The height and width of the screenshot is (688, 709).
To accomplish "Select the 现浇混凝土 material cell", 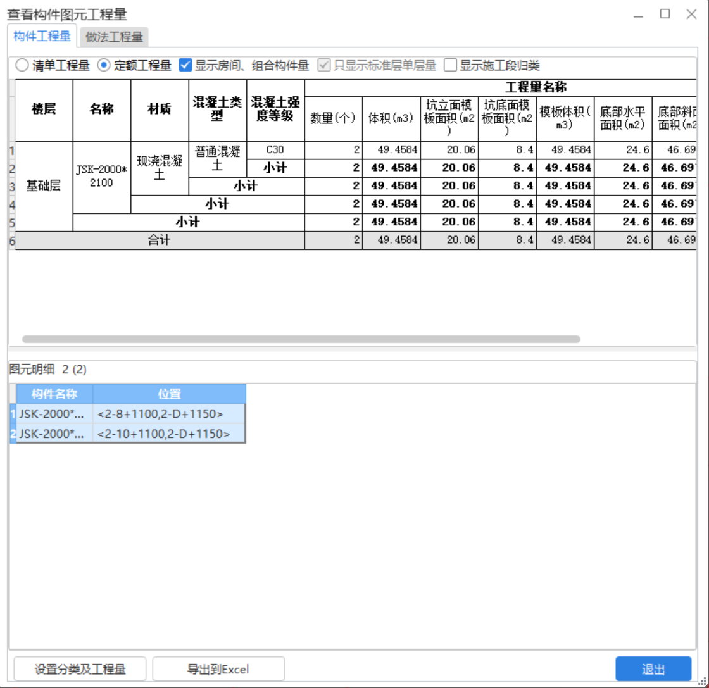I will coord(160,168).
